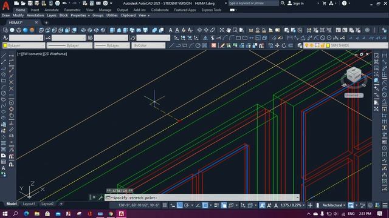Open the Express Tools ribbon tab
This screenshot has width=389, height=218.
point(212,10)
